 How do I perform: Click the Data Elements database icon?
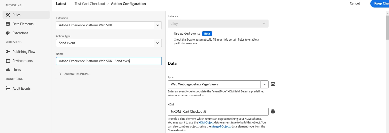[8, 24]
